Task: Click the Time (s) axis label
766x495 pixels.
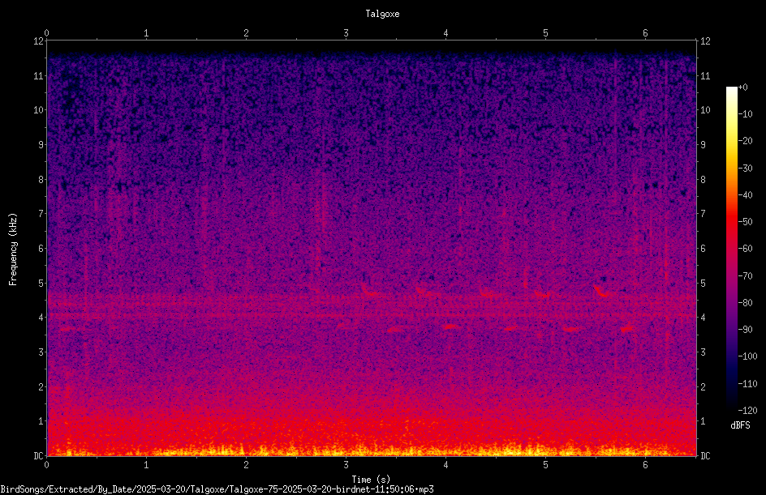Action: coord(371,480)
